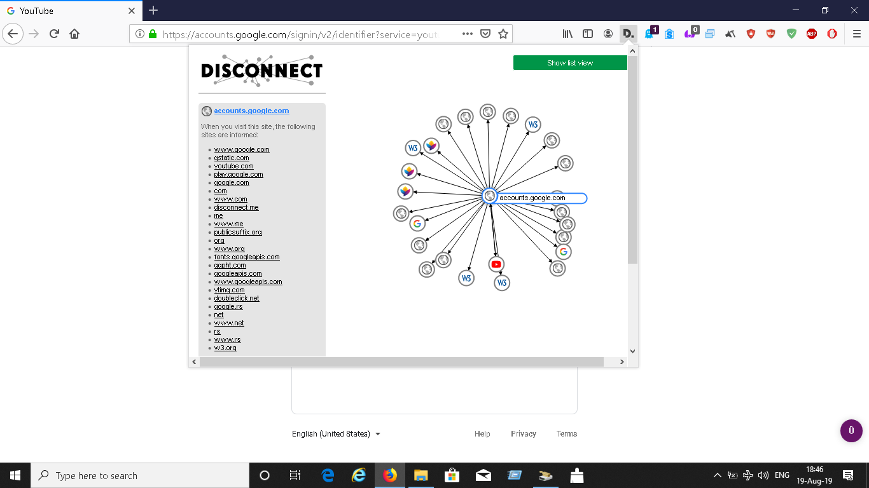Open the Terms footer link
Viewport: 869px width, 488px height.
(567, 434)
